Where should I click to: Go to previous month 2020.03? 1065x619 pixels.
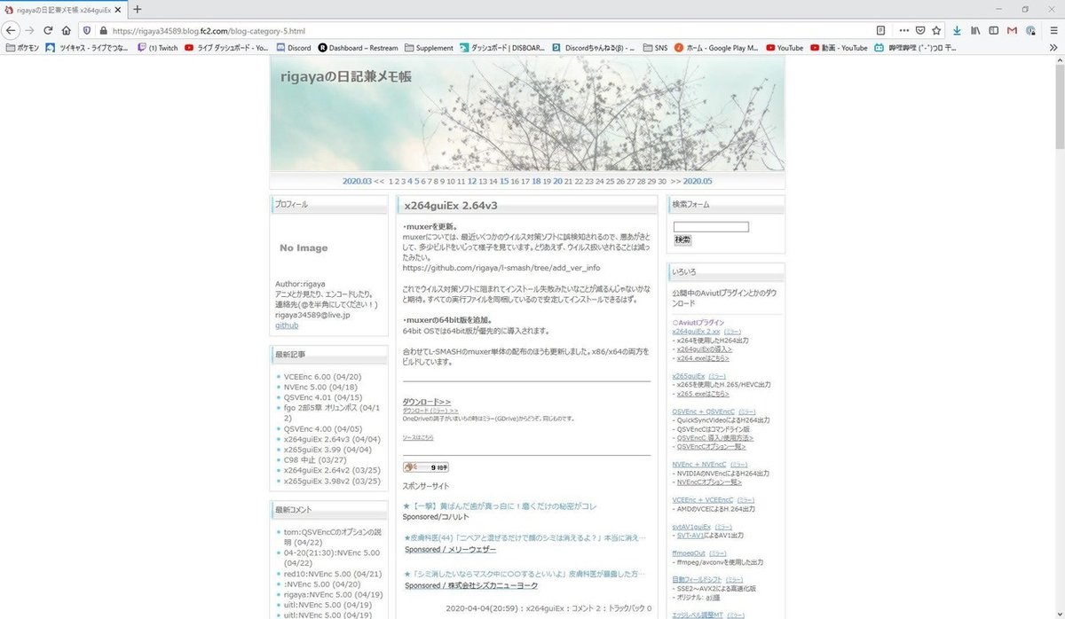click(357, 181)
